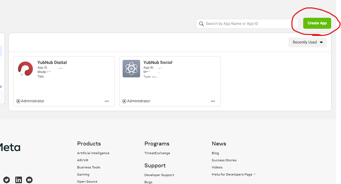Open Business Tools footer link

click(x=89, y=167)
